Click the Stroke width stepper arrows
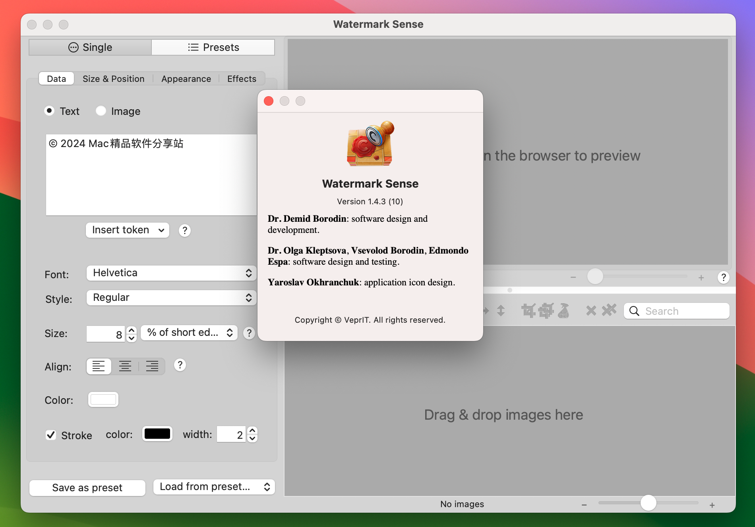The width and height of the screenshot is (755, 527). 252,434
